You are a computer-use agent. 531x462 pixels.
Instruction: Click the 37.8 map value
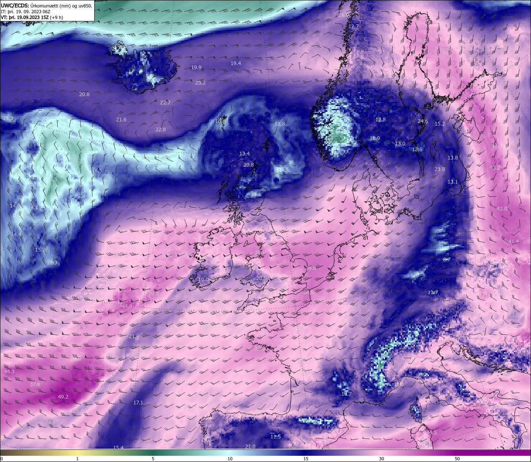click(35, 384)
